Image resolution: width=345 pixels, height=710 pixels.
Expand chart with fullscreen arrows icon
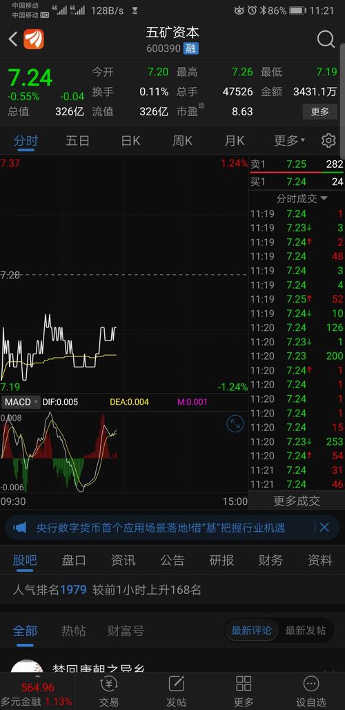(235, 424)
